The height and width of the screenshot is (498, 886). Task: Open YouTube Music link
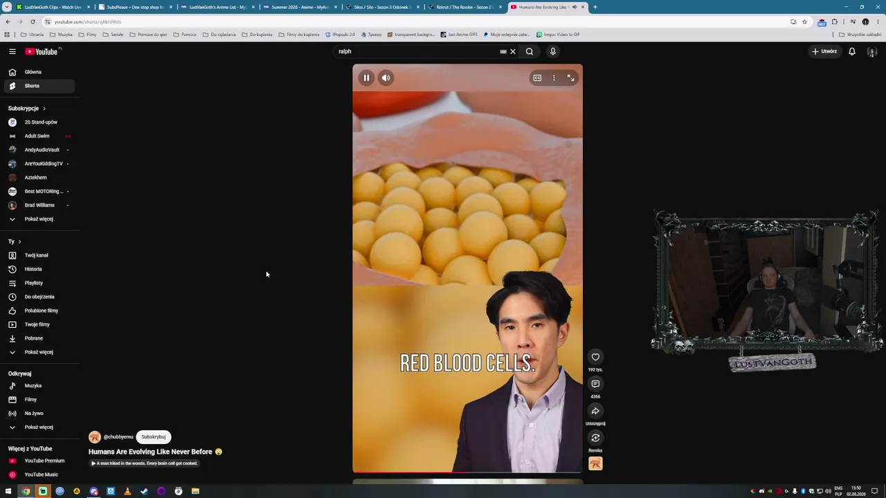tap(39, 474)
